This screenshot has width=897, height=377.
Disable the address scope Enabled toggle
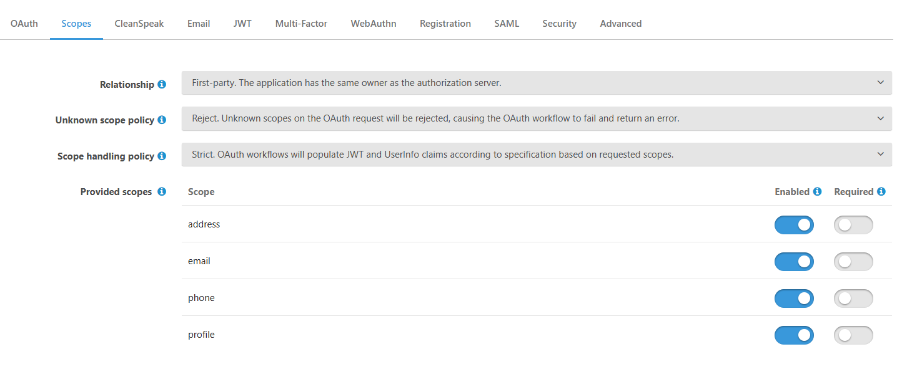[x=794, y=225]
